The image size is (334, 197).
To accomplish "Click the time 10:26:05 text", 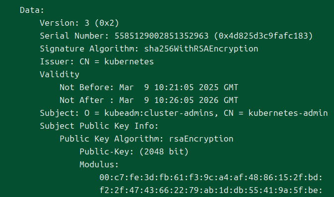I will point(174,100).
